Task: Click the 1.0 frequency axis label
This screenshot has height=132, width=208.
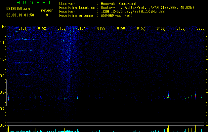Action: click(3, 59)
